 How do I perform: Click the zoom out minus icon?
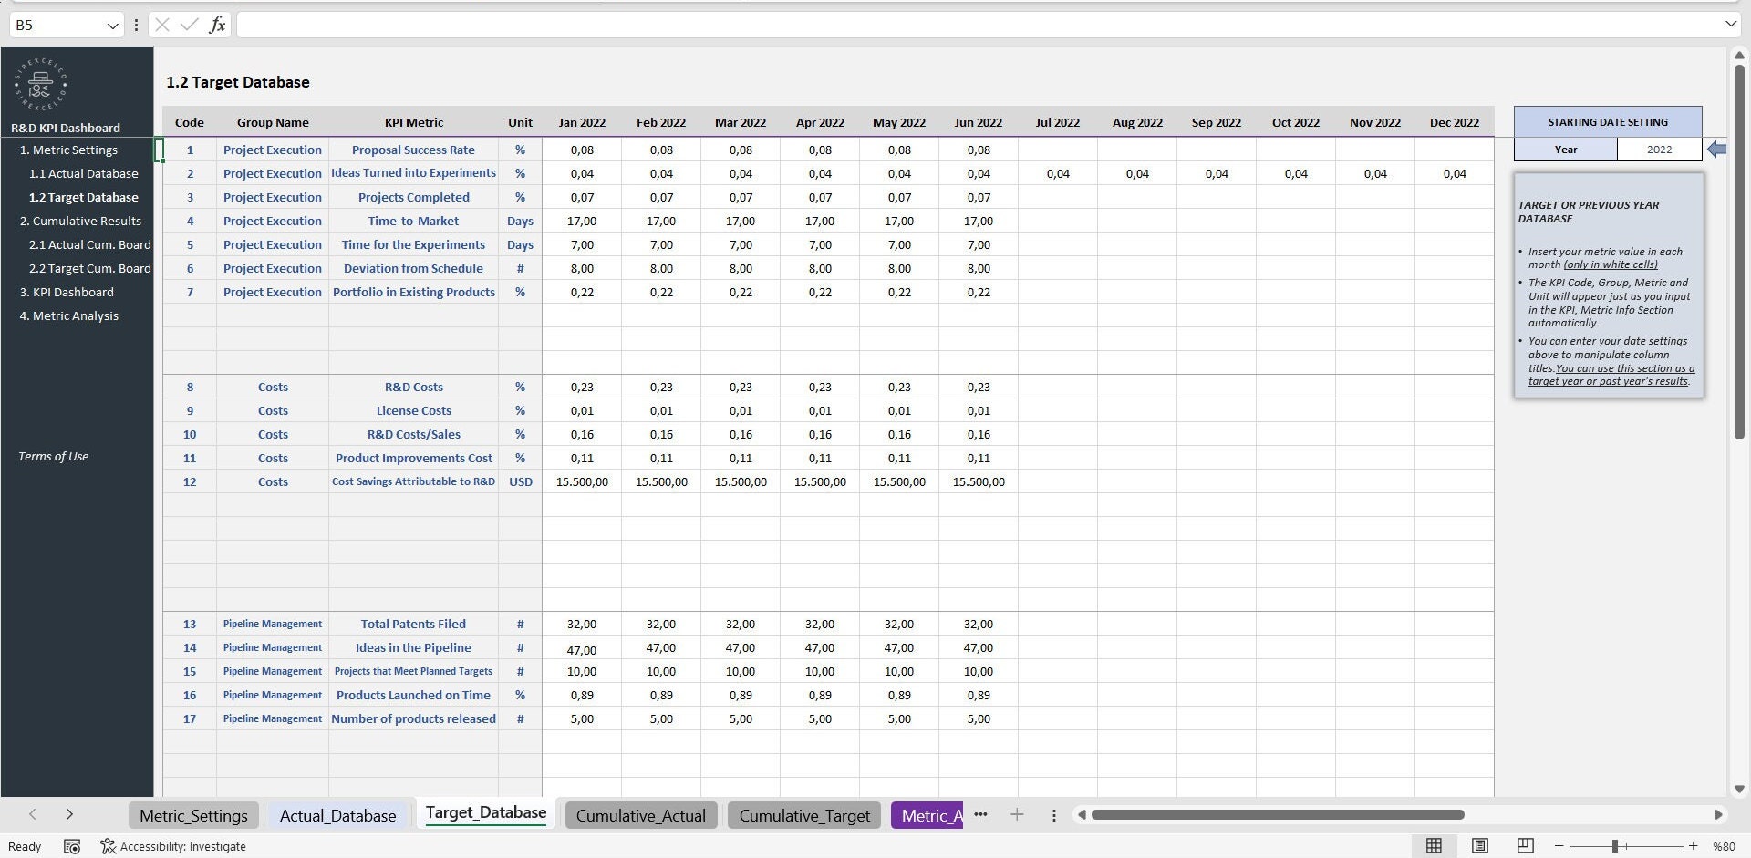(1559, 846)
